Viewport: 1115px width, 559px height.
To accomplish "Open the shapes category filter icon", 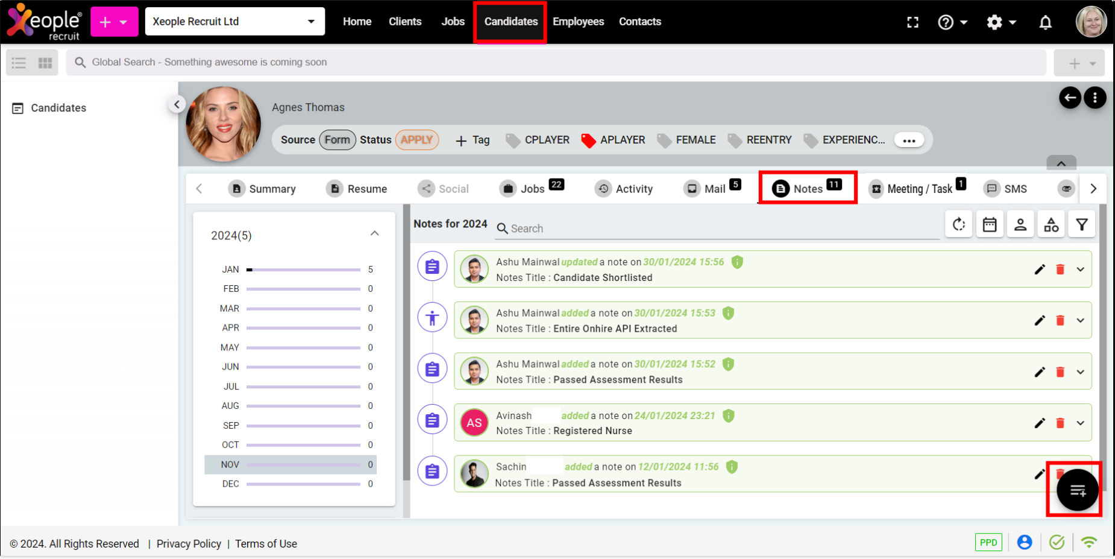I will [1051, 224].
